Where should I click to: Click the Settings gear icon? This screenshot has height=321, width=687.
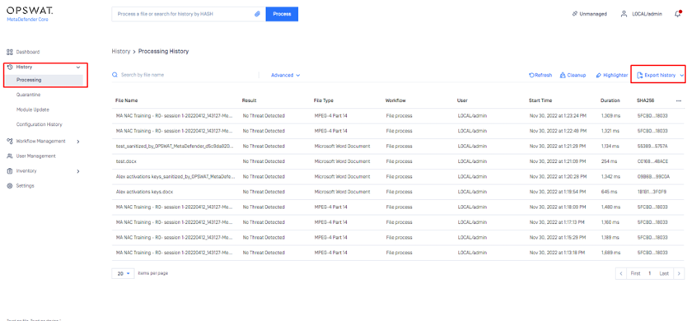coord(10,186)
